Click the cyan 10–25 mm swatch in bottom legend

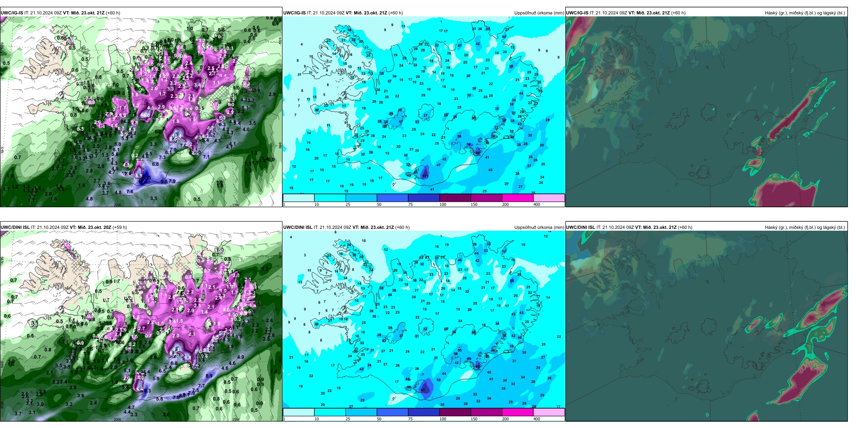tap(330, 412)
